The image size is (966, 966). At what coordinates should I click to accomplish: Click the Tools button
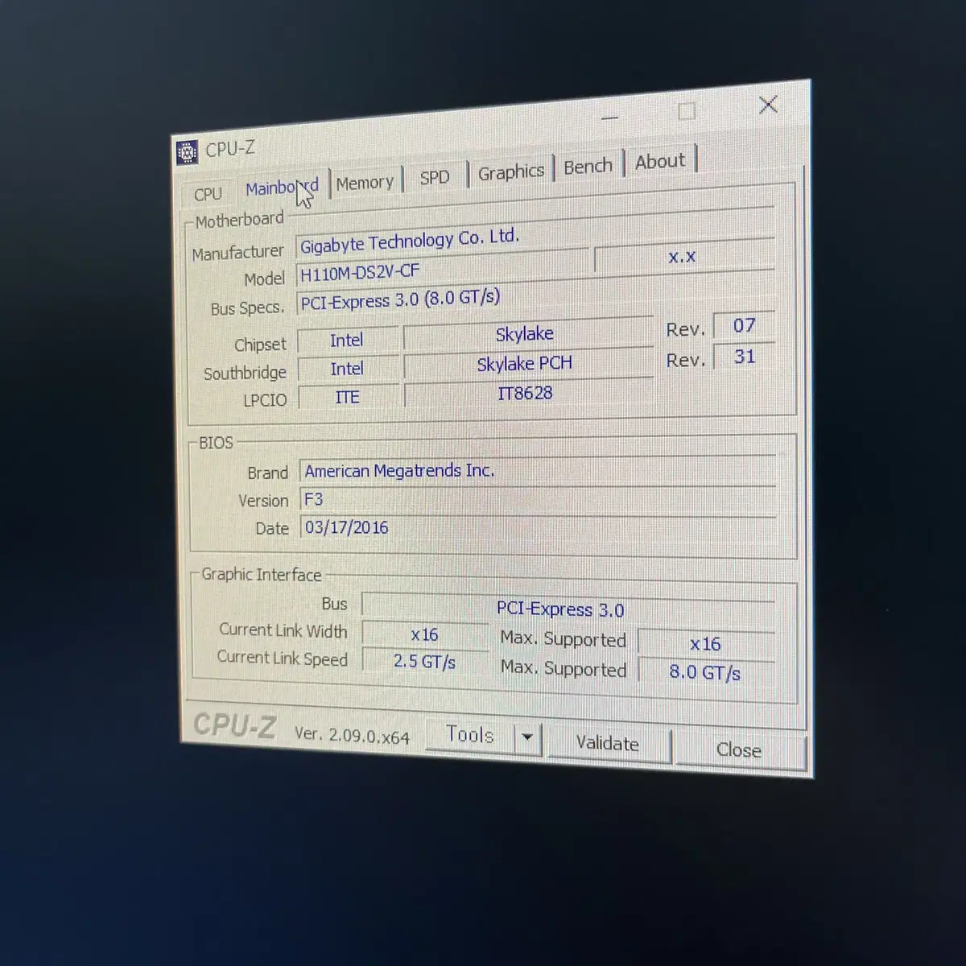[470, 735]
